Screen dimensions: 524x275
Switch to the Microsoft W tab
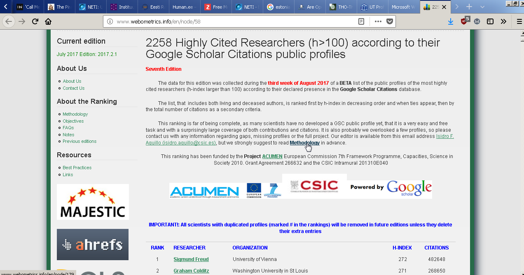click(x=404, y=7)
